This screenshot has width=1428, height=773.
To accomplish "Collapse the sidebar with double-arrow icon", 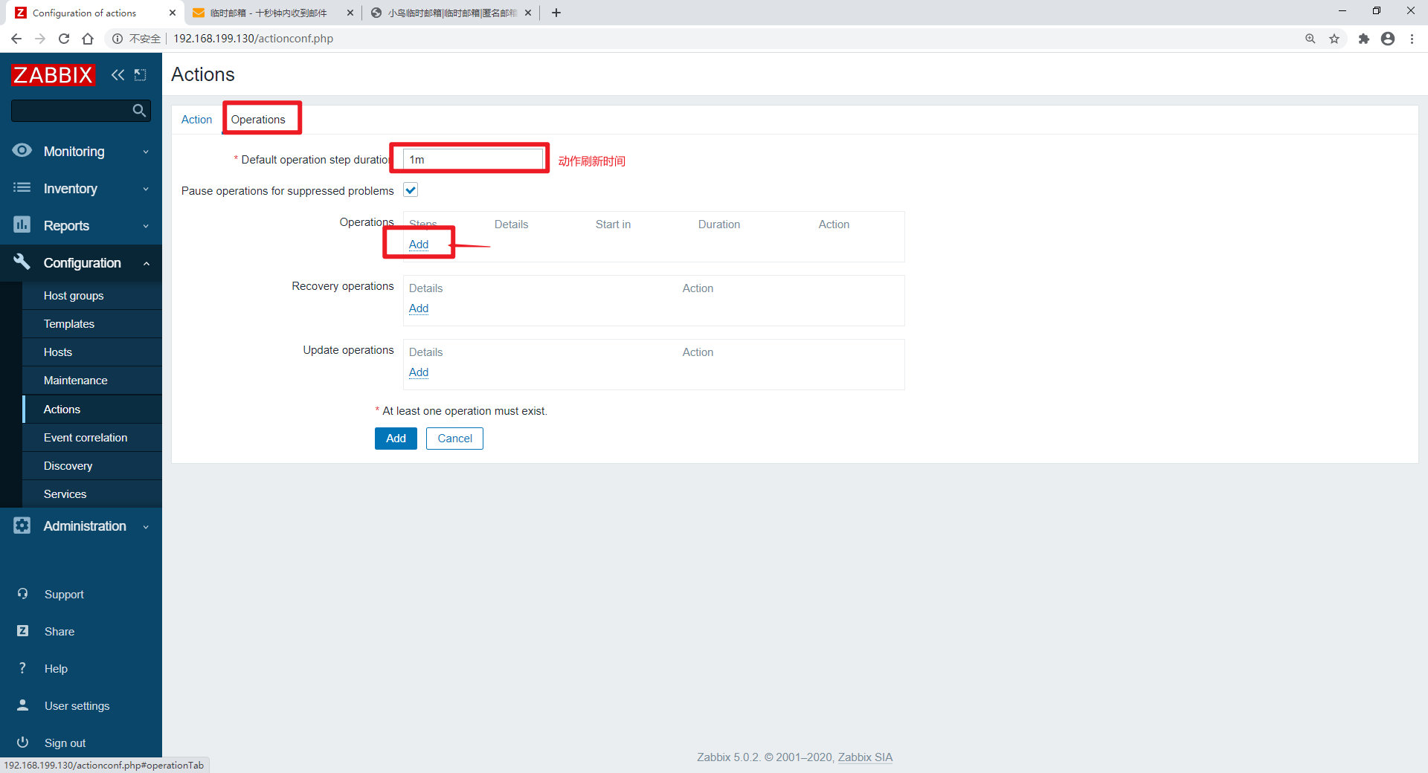I will pyautogui.click(x=118, y=74).
